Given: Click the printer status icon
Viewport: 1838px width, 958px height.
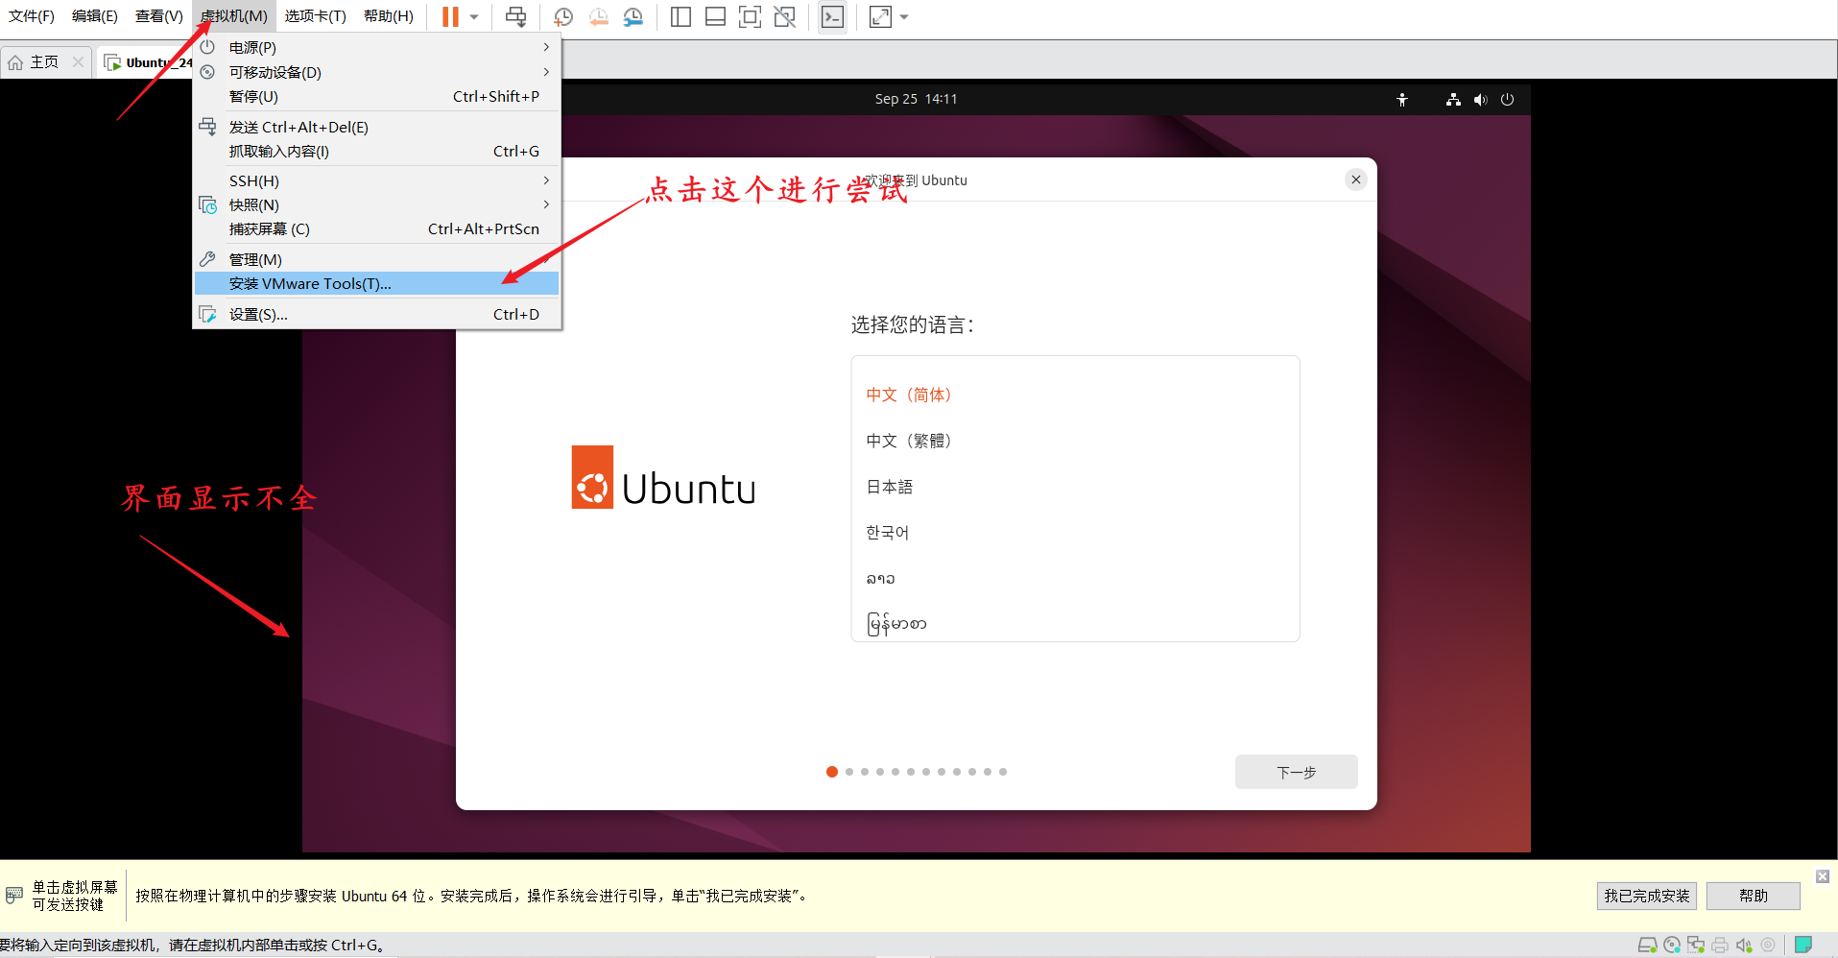Looking at the screenshot, I should click(1720, 945).
